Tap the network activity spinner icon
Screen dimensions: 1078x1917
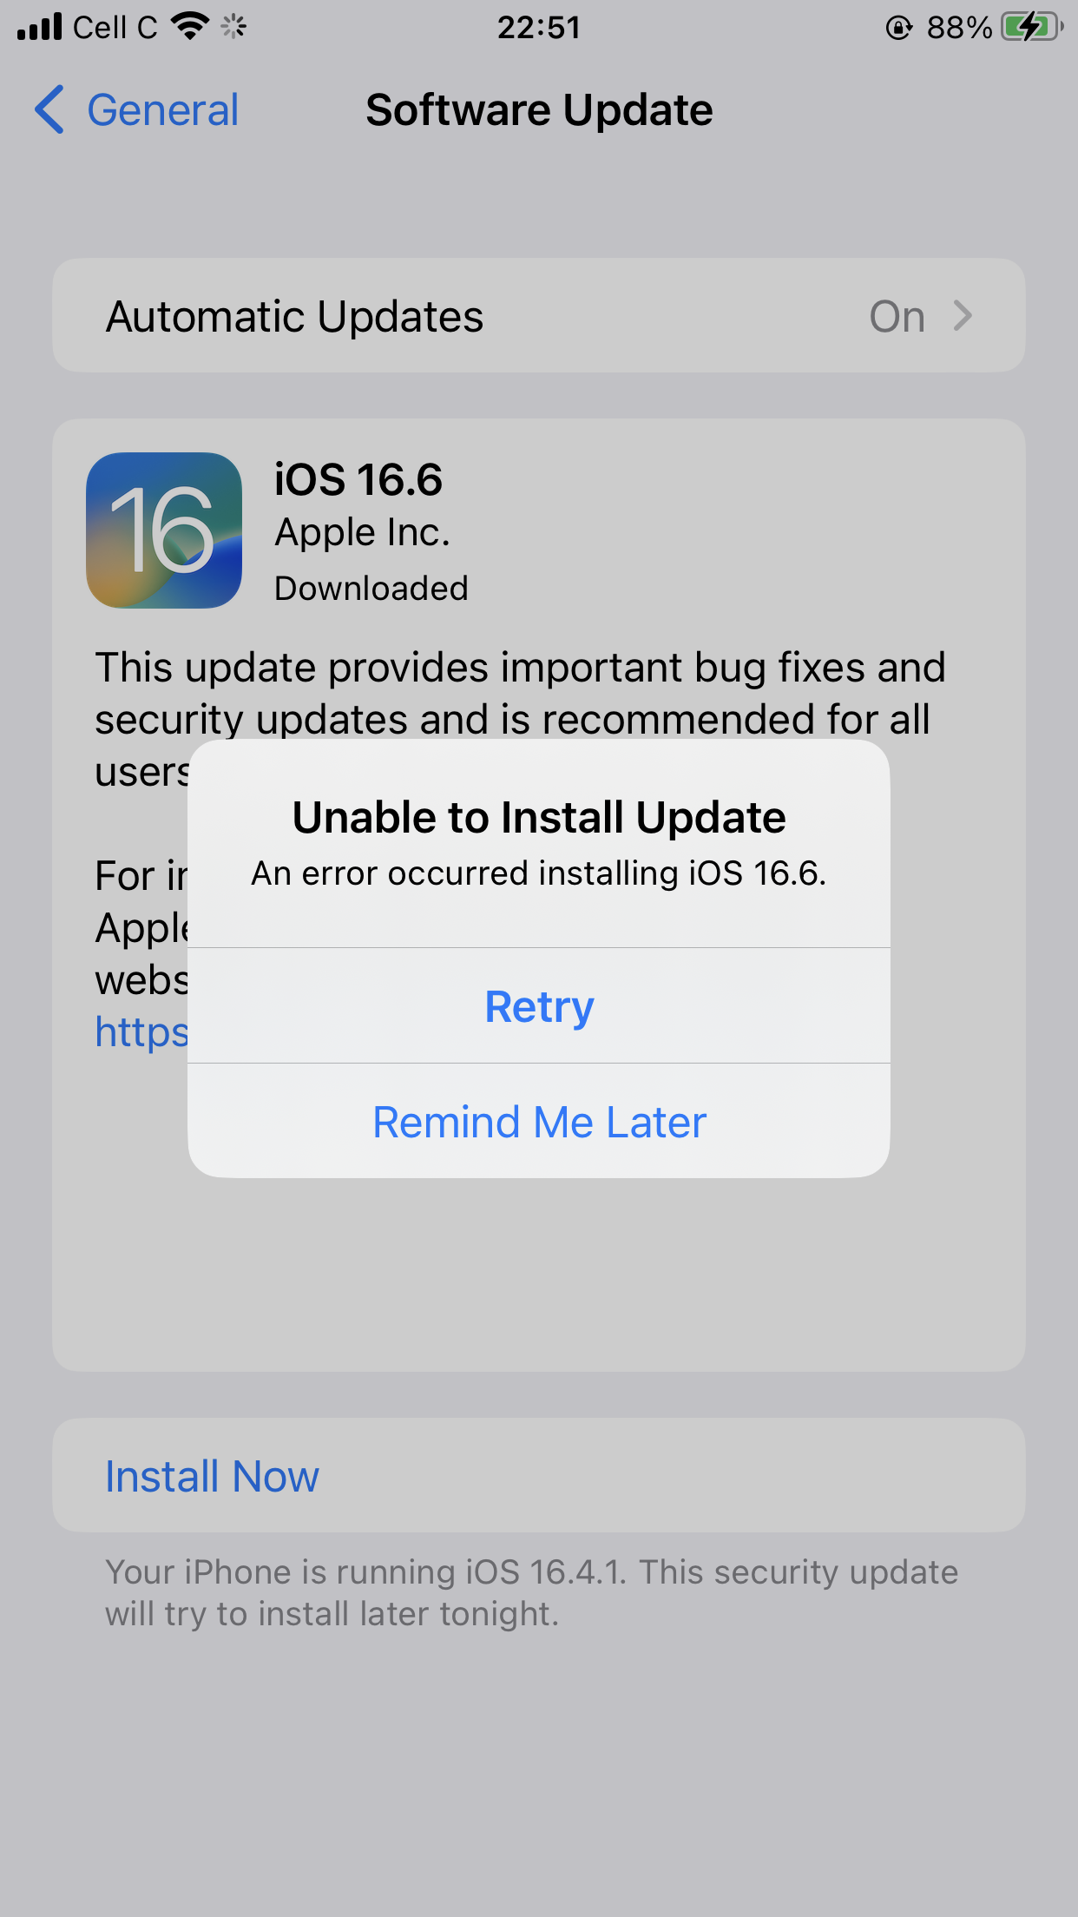click(x=233, y=27)
